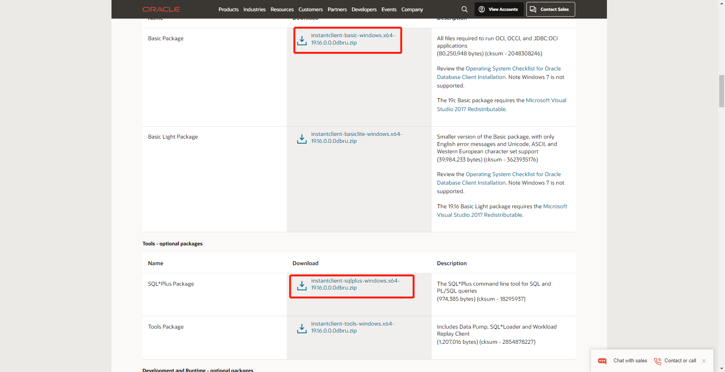
Task: Click the Oracle logo
Action: 161,9
